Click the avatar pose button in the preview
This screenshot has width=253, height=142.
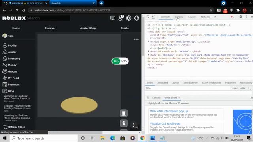pos(124,123)
